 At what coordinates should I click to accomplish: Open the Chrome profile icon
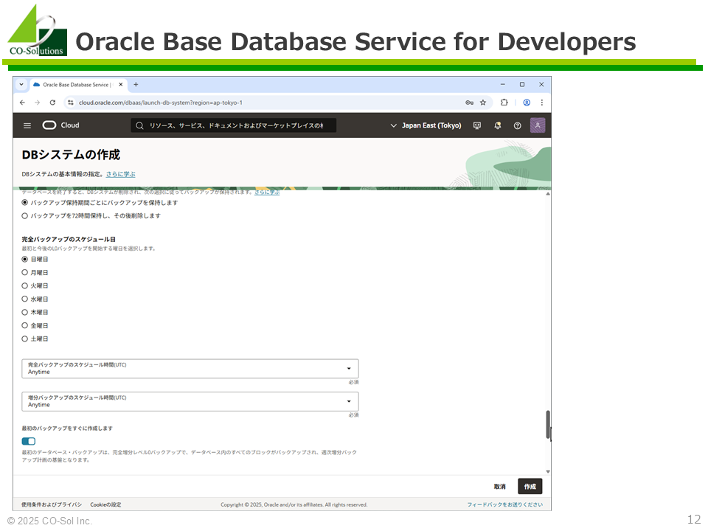coord(527,103)
